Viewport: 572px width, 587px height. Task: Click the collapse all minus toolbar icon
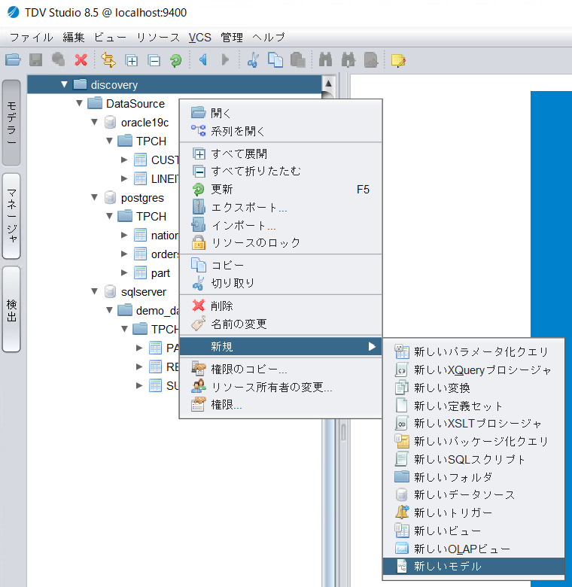click(154, 60)
